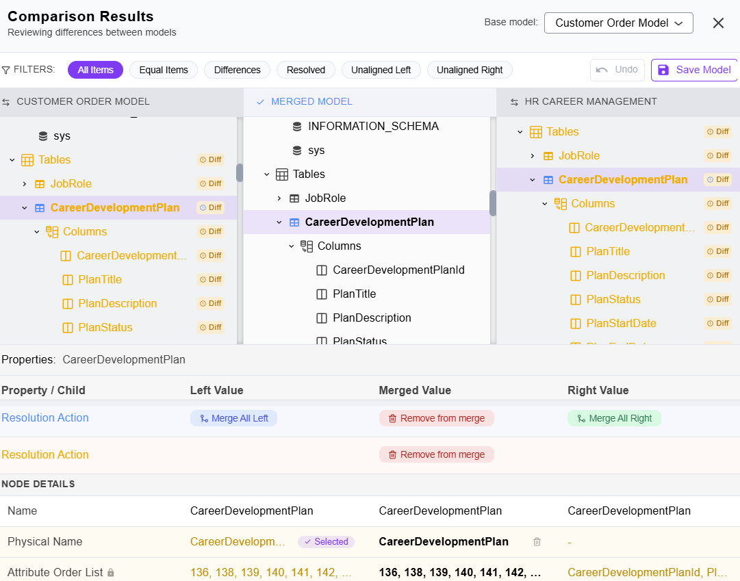Click the Columns icon in merged panel

[306, 246]
